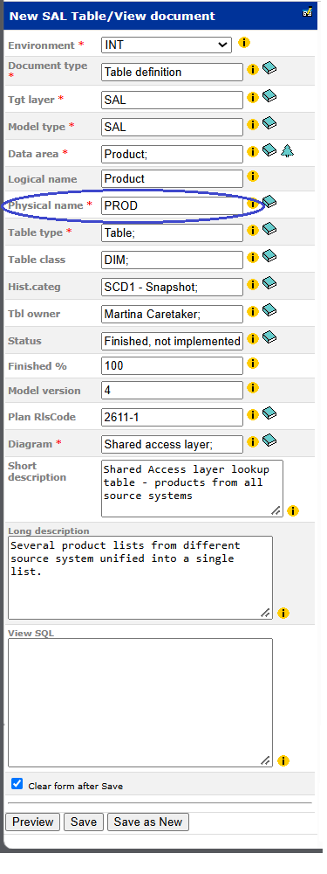
Task: Click the info icon for Tgt layer
Action: coord(253,98)
